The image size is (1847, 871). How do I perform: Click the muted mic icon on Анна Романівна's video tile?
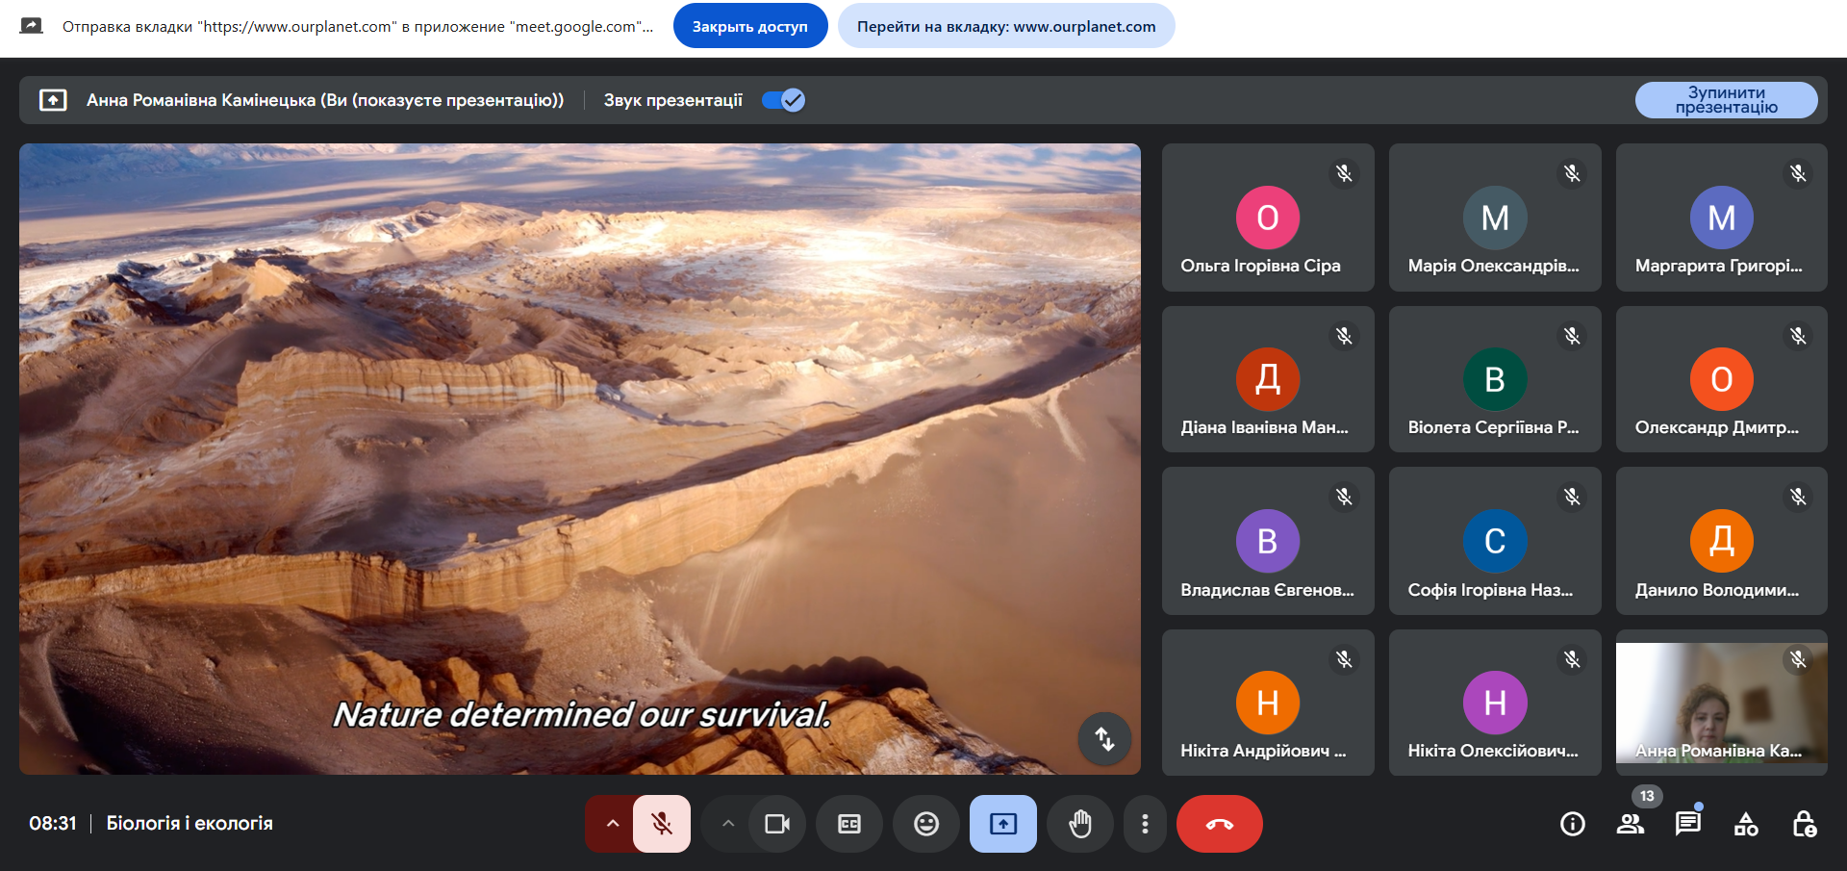coord(1798,659)
